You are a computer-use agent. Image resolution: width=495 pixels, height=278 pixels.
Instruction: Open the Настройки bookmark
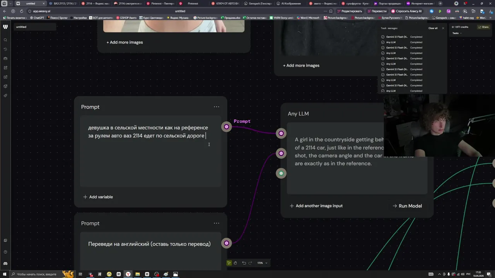pyautogui.click(x=79, y=18)
